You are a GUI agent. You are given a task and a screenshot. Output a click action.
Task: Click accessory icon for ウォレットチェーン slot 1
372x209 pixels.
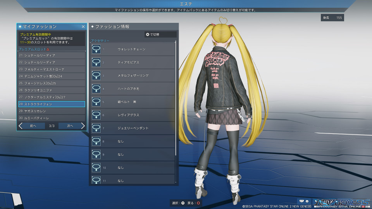96,49
